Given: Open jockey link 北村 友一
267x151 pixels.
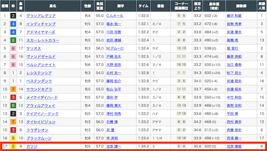Looking at the screenshot, I should coord(114,73).
